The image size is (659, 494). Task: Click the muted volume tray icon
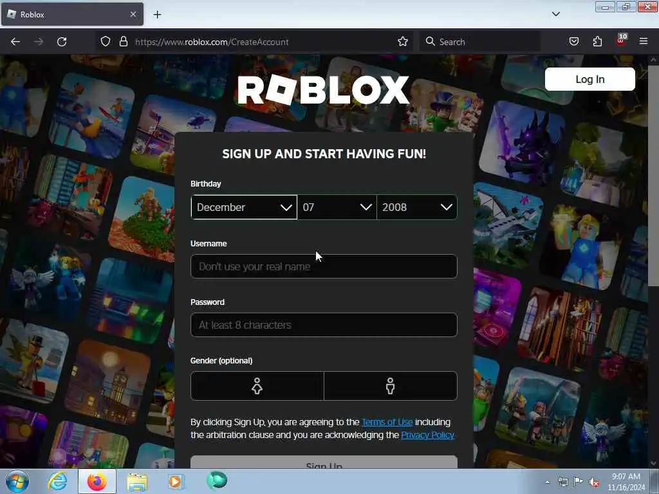tap(594, 482)
